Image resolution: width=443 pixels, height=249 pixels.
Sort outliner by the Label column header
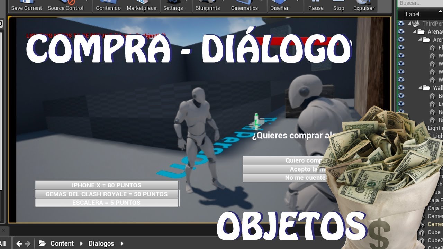coord(412,14)
